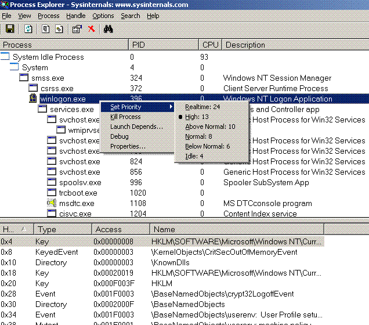Click the \KnownDlls handle name
The width and height of the screenshot is (369, 325).
(x=170, y=262)
